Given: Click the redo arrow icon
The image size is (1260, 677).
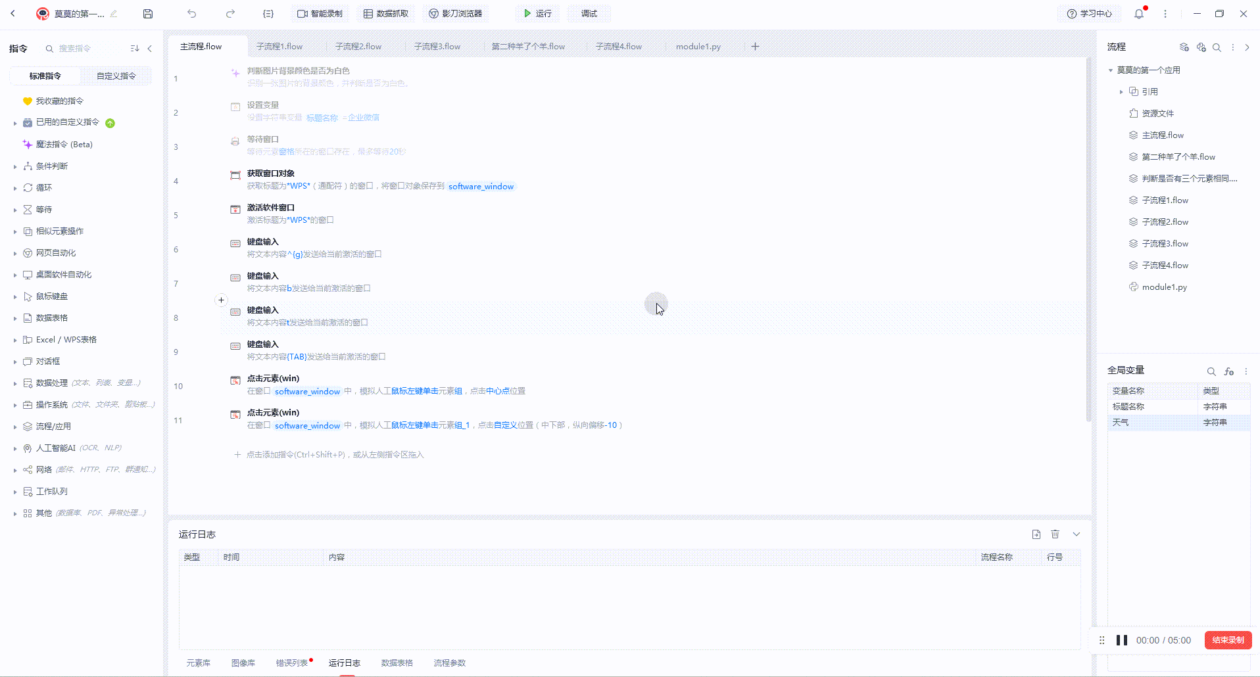Looking at the screenshot, I should click(230, 14).
